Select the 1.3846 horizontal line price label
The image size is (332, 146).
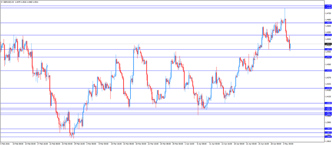coord(328,137)
